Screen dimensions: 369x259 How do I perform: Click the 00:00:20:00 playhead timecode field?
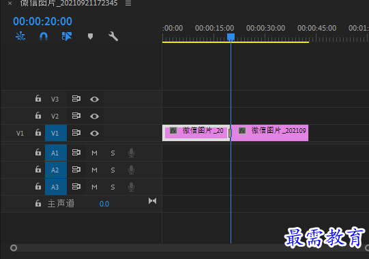pos(42,21)
